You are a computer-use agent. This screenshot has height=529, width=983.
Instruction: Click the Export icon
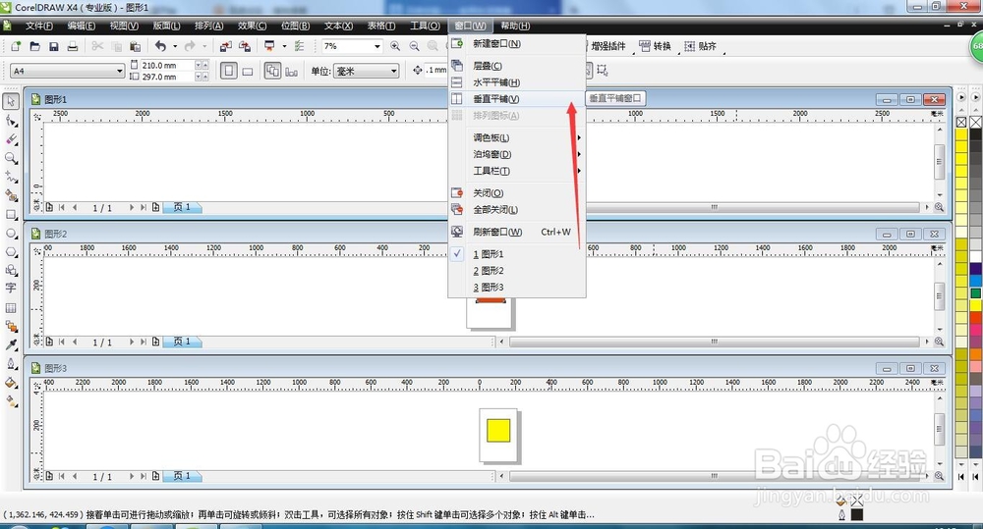245,46
